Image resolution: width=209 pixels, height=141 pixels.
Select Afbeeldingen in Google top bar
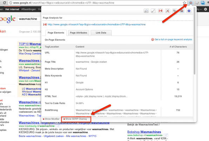click(28, 9)
